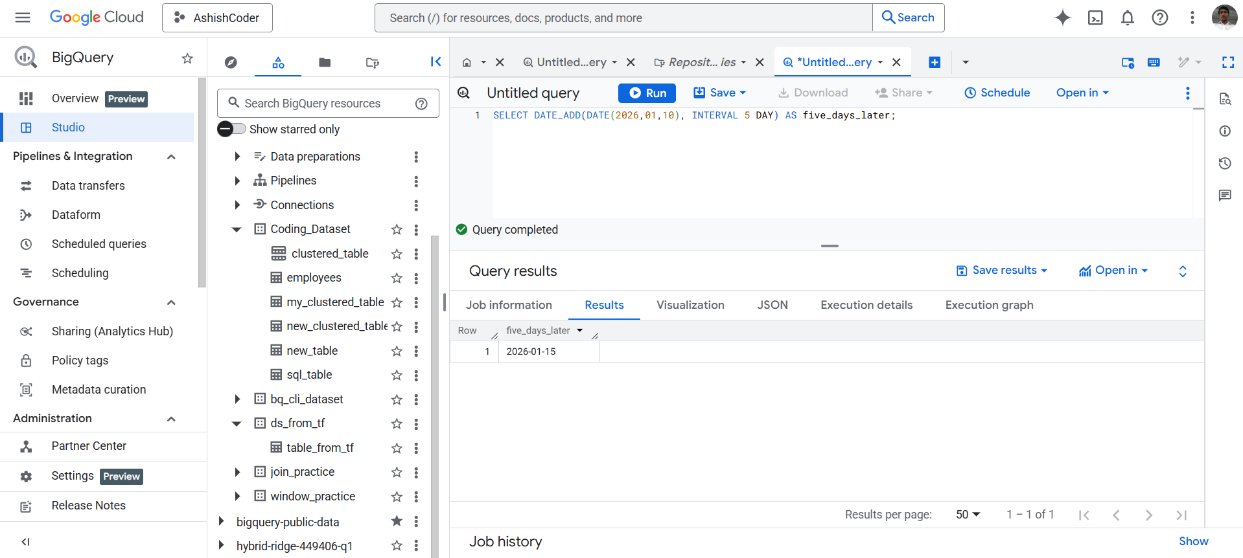Open Scheduled queries navigation item
This screenshot has height=558, width=1243.
(99, 244)
